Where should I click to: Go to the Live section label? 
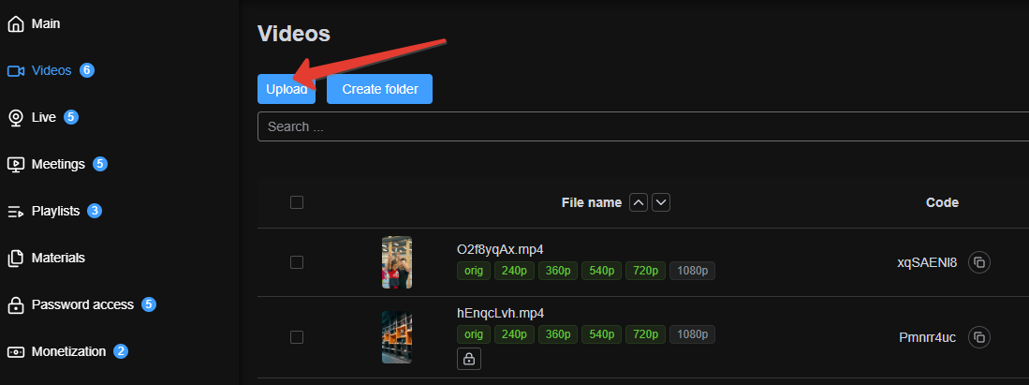click(43, 117)
